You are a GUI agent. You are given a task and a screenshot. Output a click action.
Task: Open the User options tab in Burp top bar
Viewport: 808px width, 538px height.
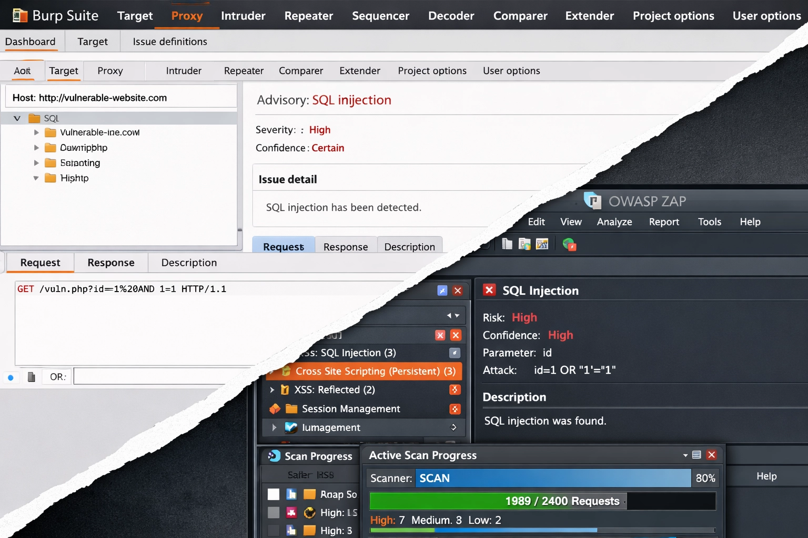[x=766, y=16]
